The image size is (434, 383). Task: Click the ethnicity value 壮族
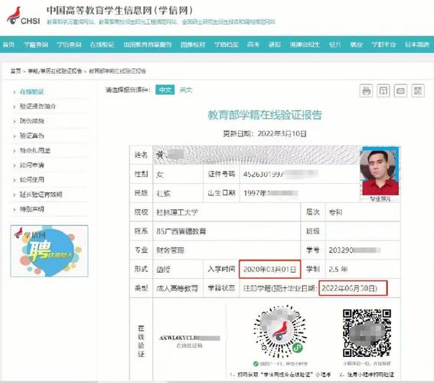[163, 193]
